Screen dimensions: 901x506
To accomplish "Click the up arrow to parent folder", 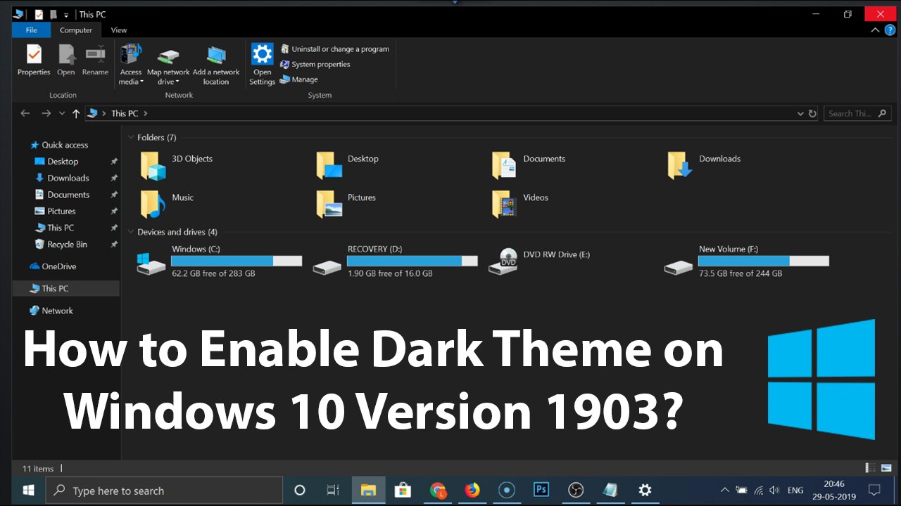I will (76, 113).
